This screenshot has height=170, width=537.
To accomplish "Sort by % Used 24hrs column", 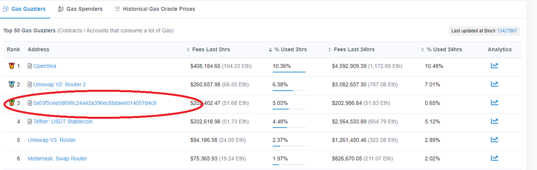I will 444,49.
